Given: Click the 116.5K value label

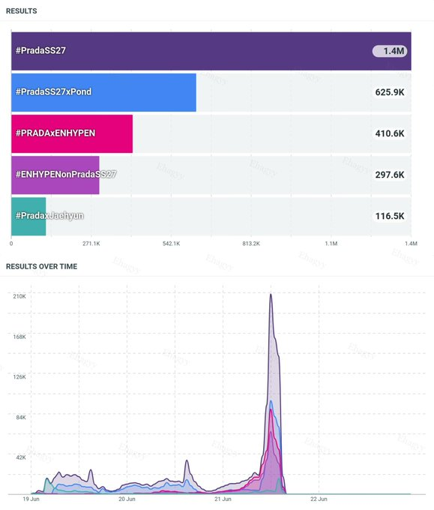Looking at the screenshot, I should [390, 216].
